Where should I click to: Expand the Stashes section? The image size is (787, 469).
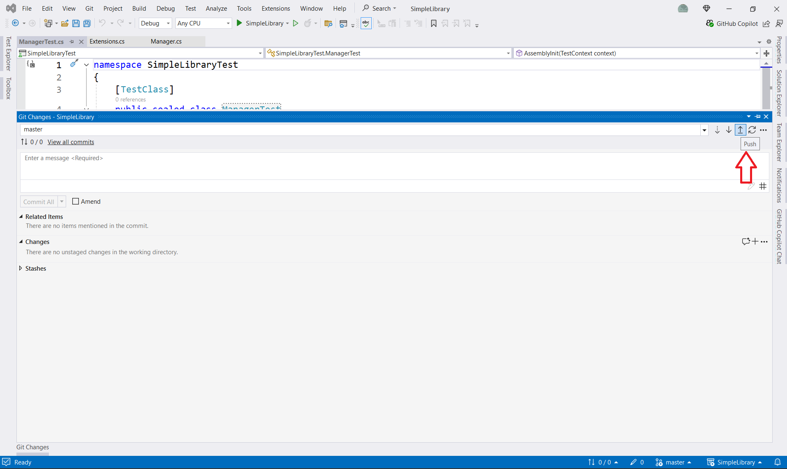(x=21, y=268)
